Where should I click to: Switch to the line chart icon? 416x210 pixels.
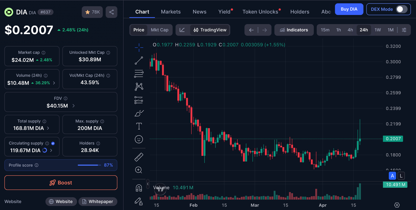(x=182, y=30)
